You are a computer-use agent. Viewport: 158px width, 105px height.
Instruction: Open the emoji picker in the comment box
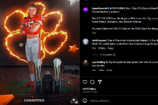click(x=85, y=101)
